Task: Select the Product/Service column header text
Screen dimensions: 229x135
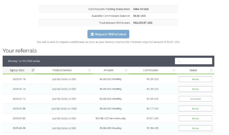Action: [x=62, y=70]
